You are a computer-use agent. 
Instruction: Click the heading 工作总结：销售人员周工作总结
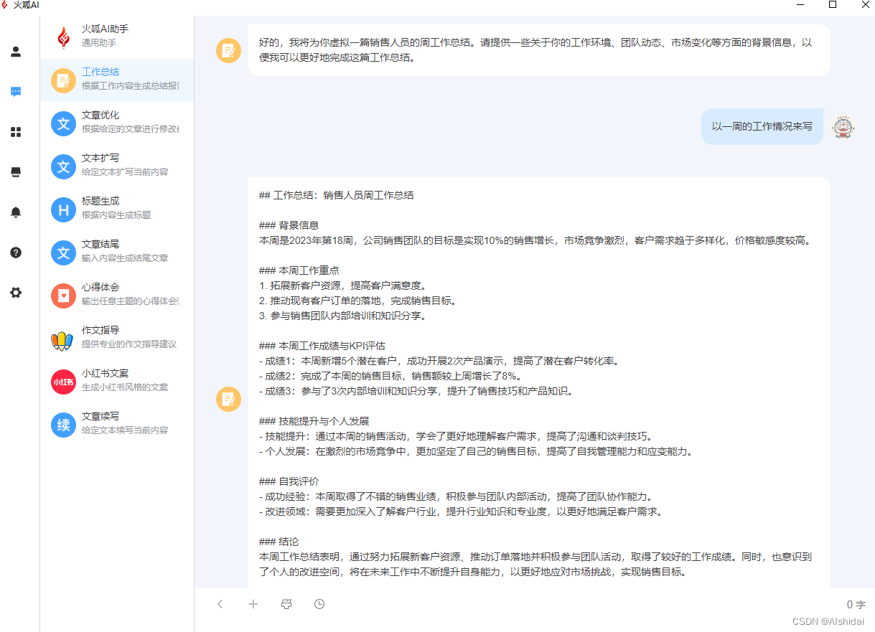(336, 195)
